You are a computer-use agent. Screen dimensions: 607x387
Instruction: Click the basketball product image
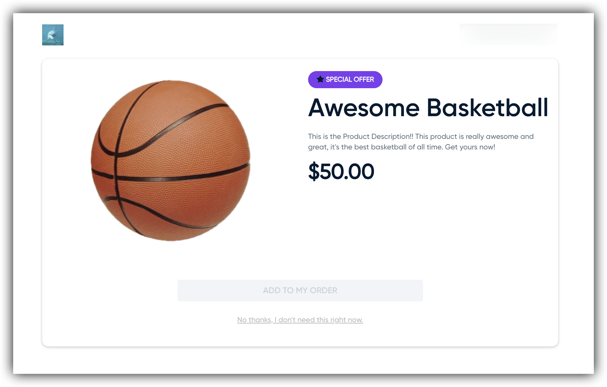click(x=171, y=161)
